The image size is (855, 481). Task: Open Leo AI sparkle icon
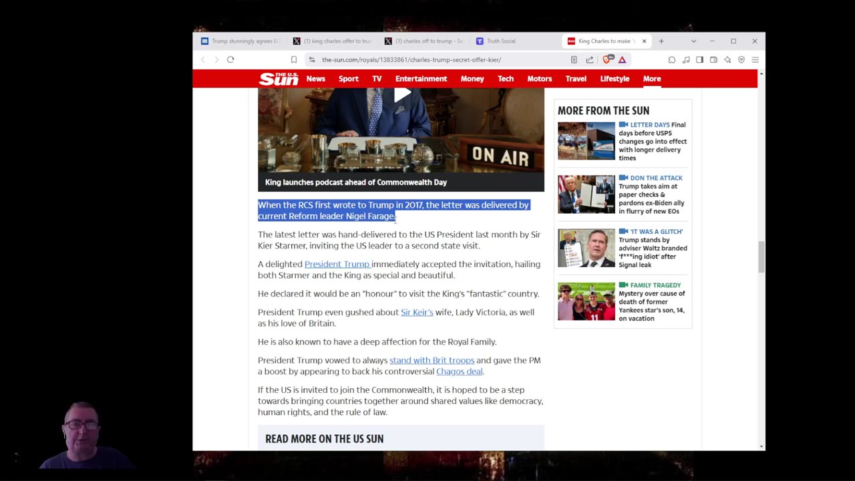click(x=727, y=59)
